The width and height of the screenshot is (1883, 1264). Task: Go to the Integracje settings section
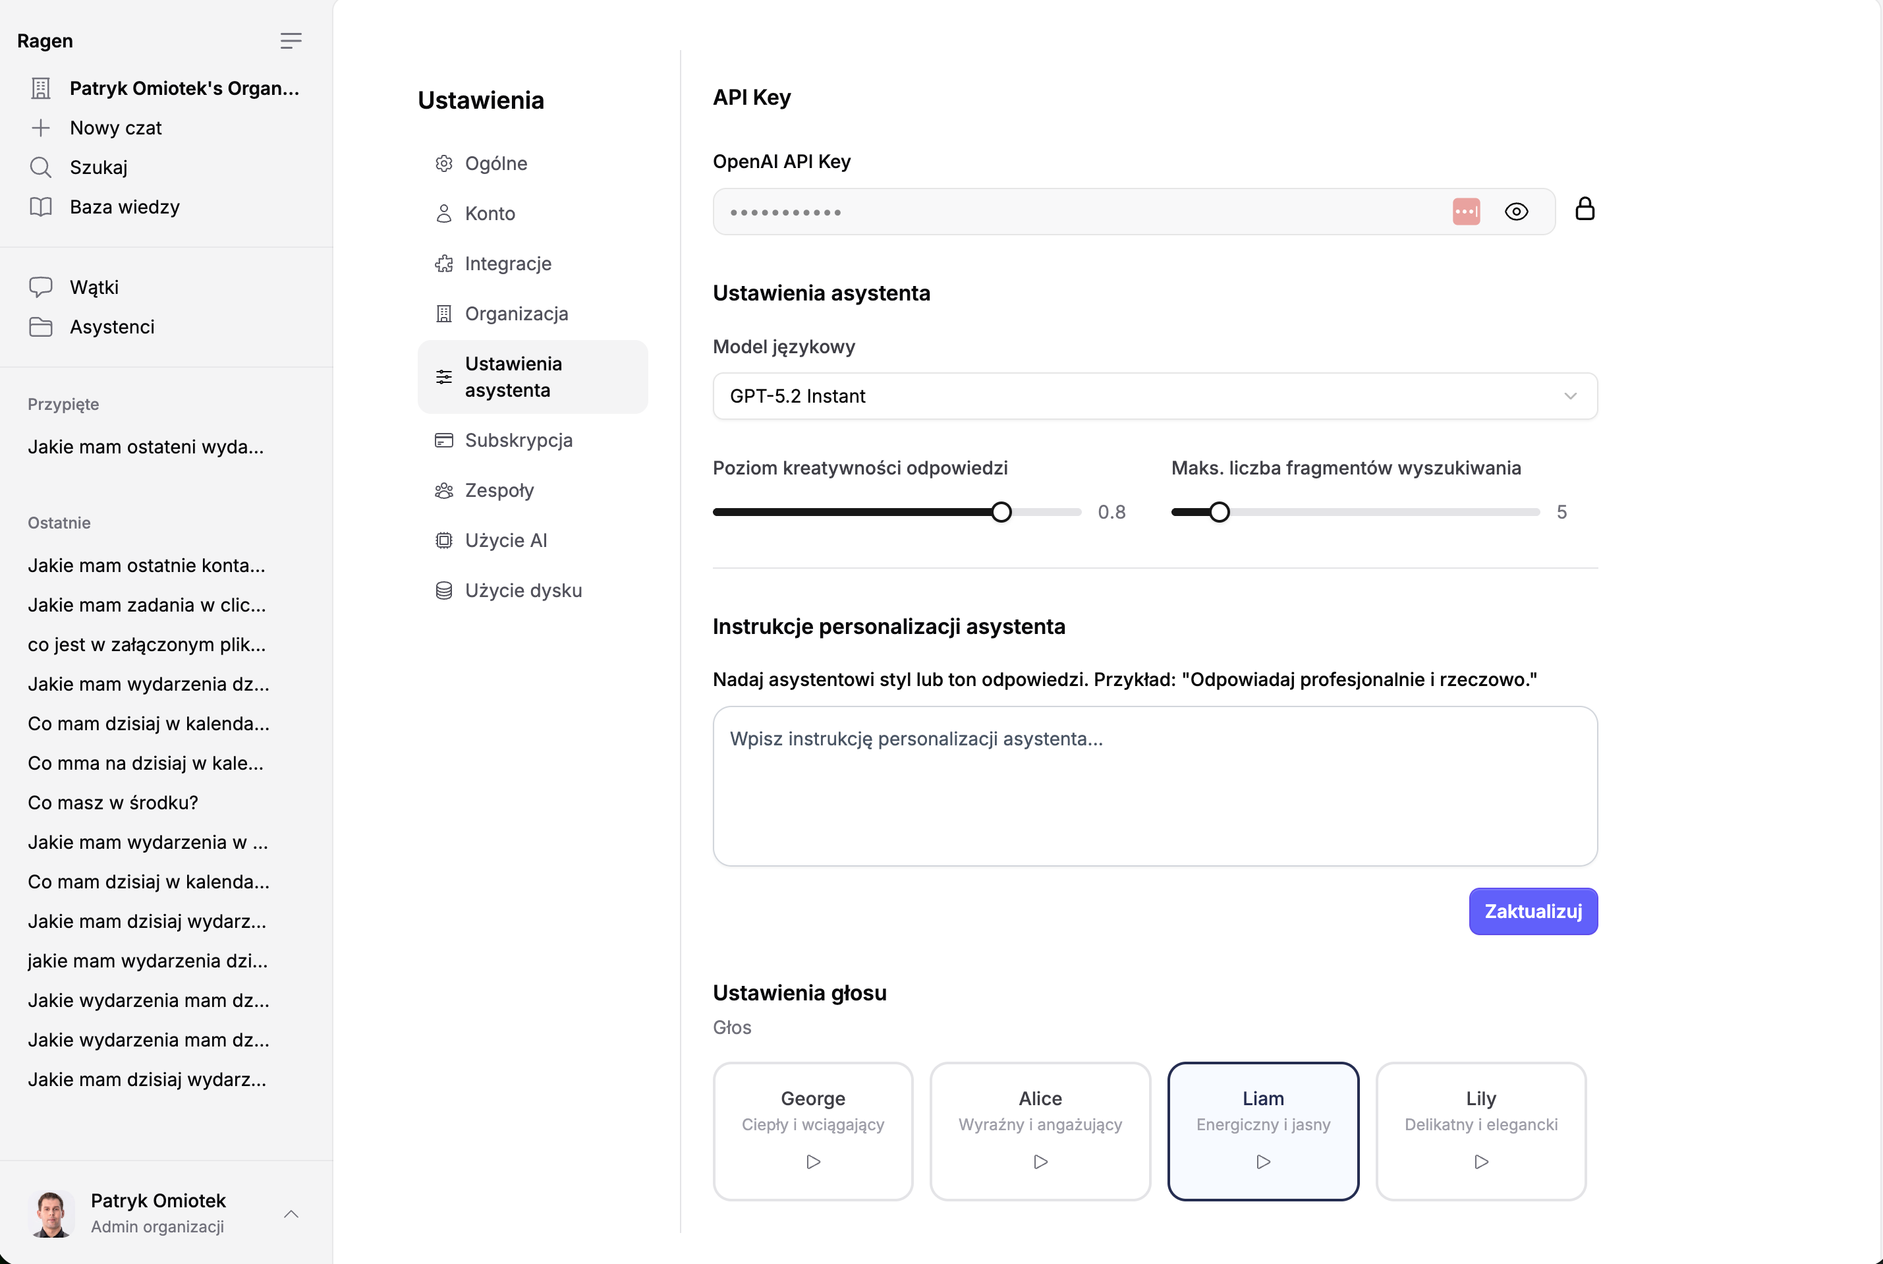507,264
